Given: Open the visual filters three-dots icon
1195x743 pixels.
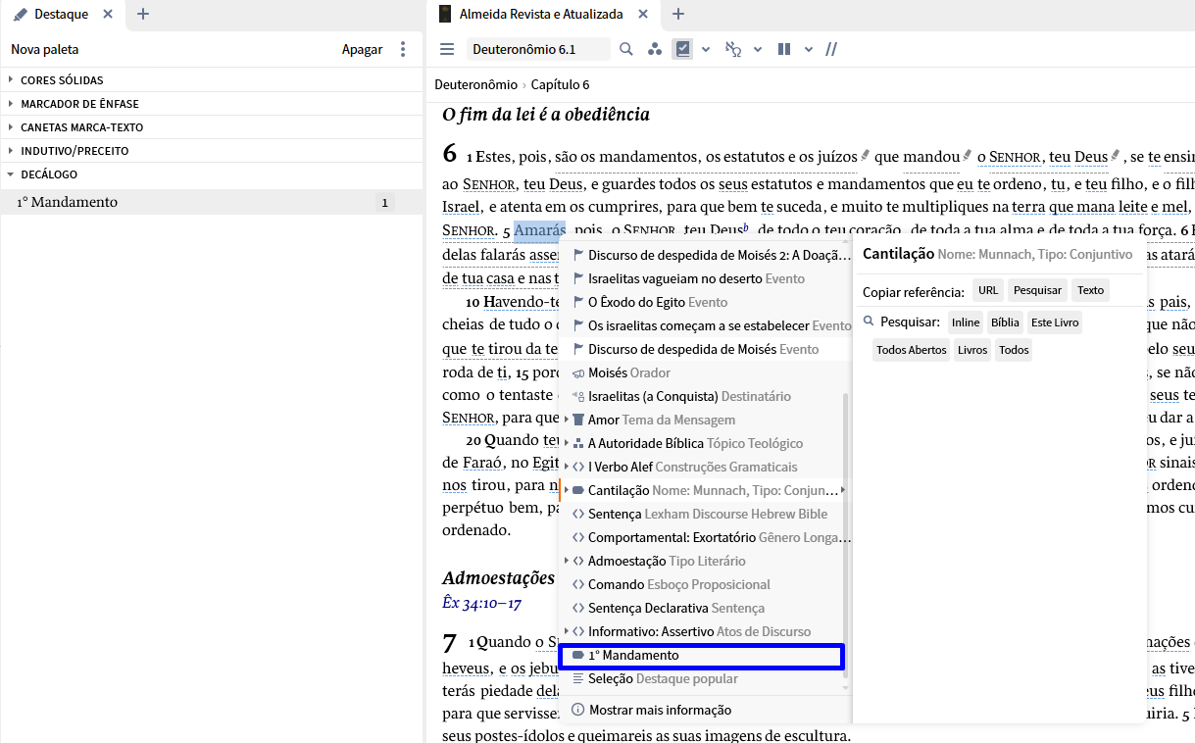Looking at the screenshot, I should [x=655, y=49].
